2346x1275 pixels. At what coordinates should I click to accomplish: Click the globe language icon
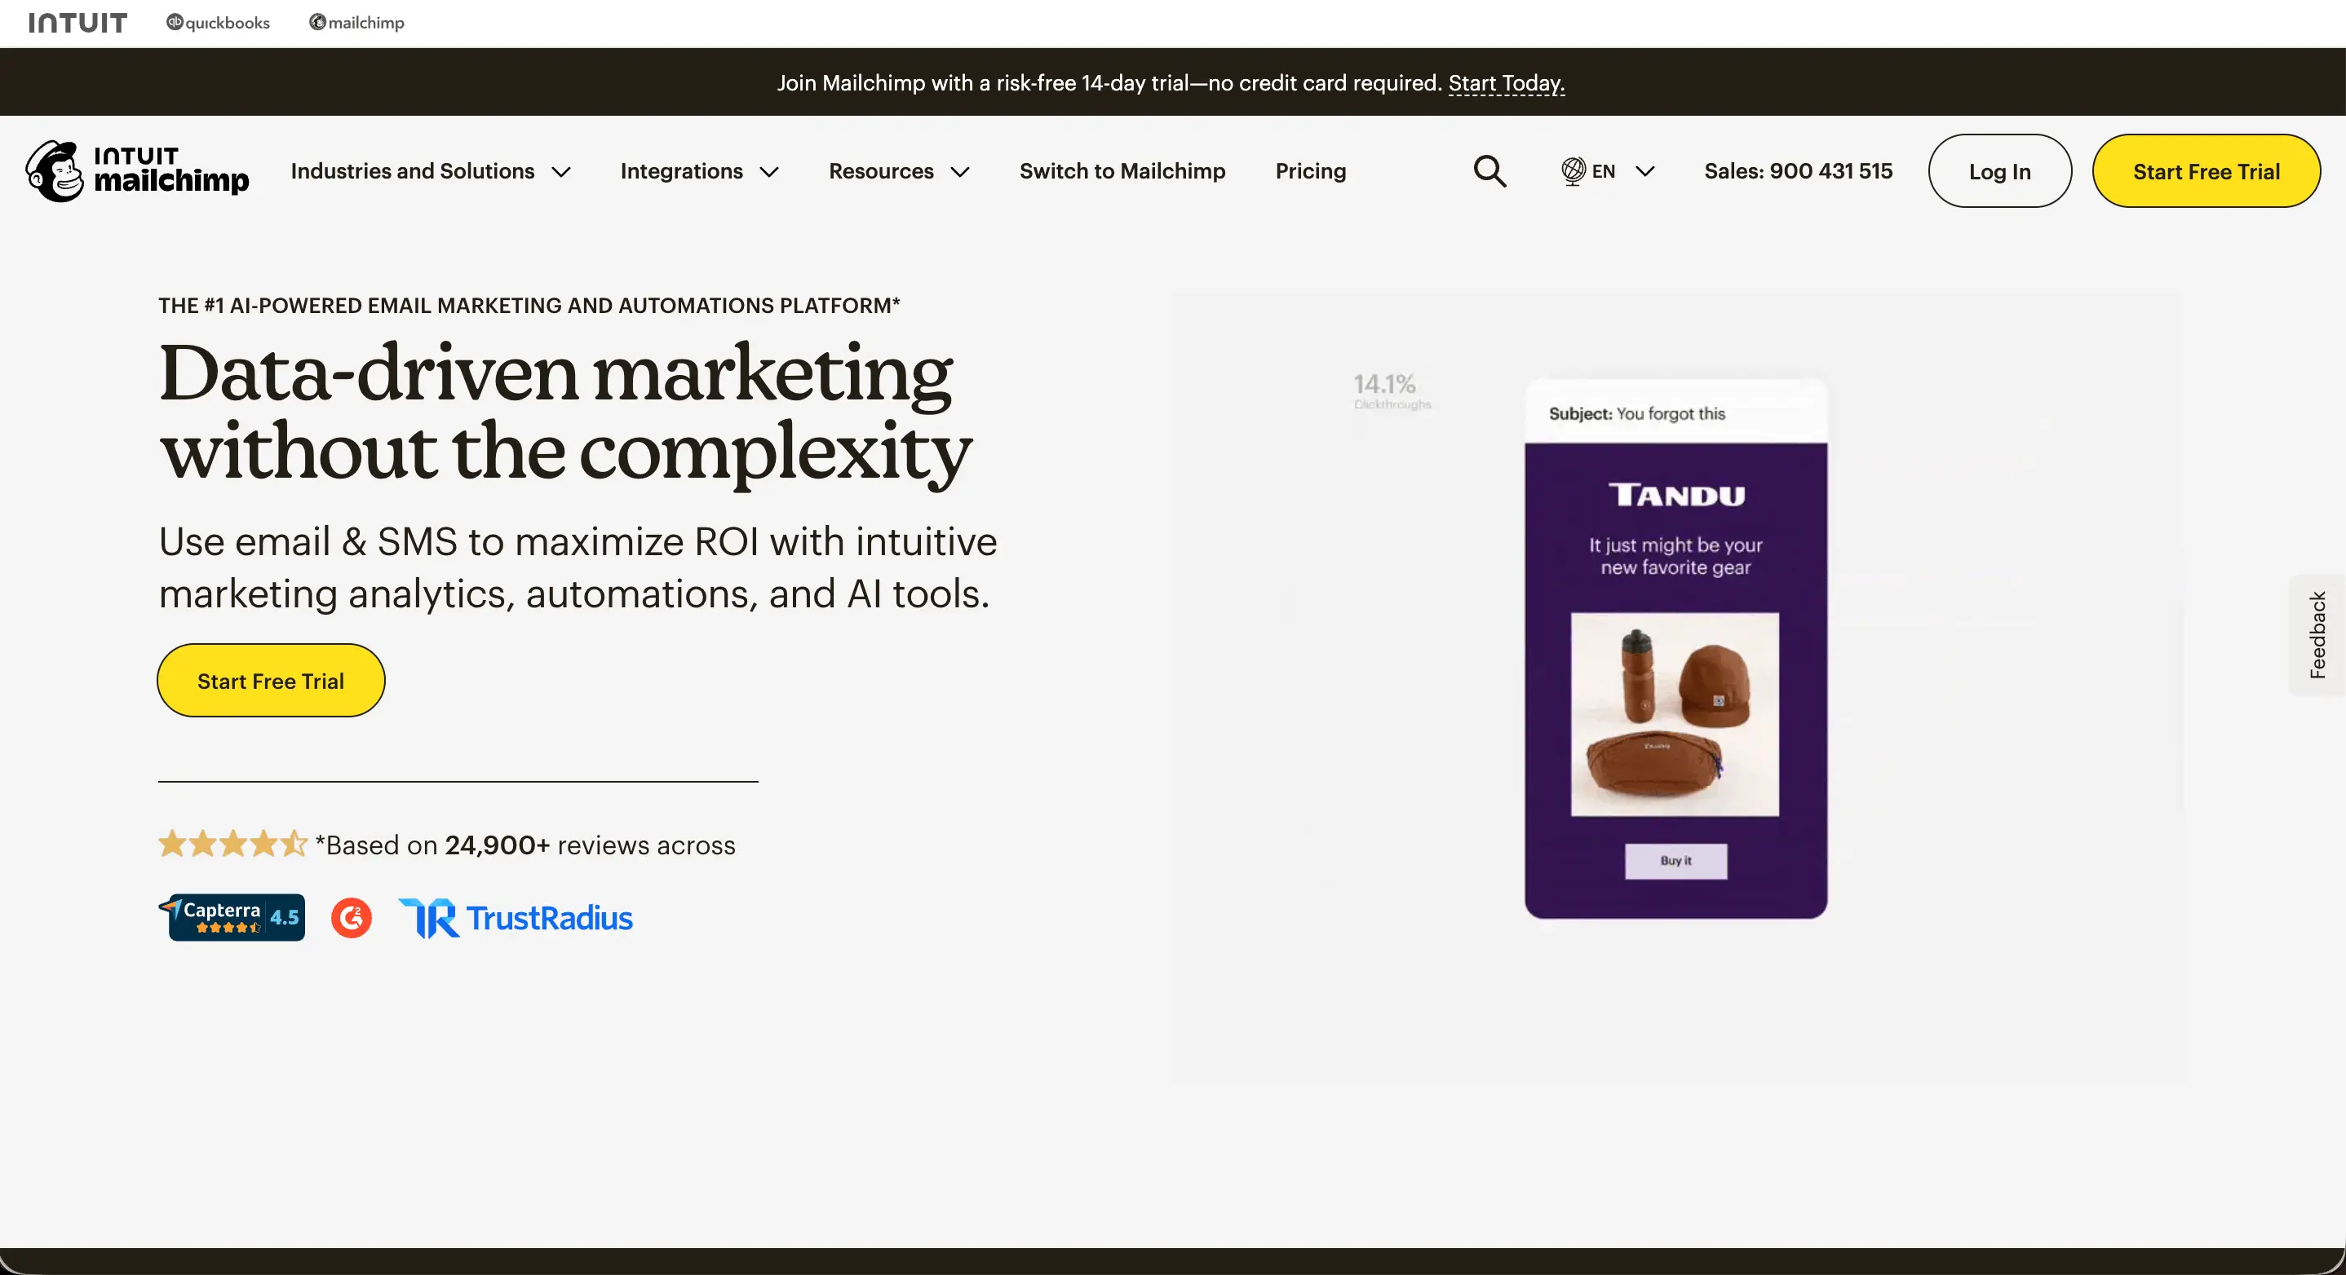click(1573, 171)
